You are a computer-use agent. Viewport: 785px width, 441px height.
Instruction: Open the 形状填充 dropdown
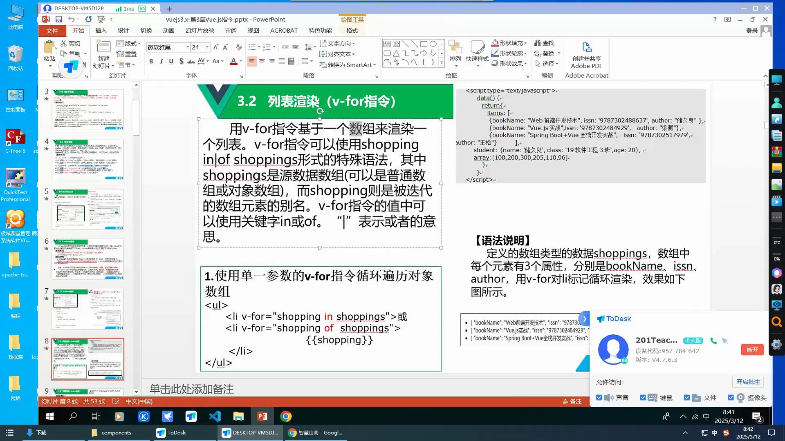[525, 43]
